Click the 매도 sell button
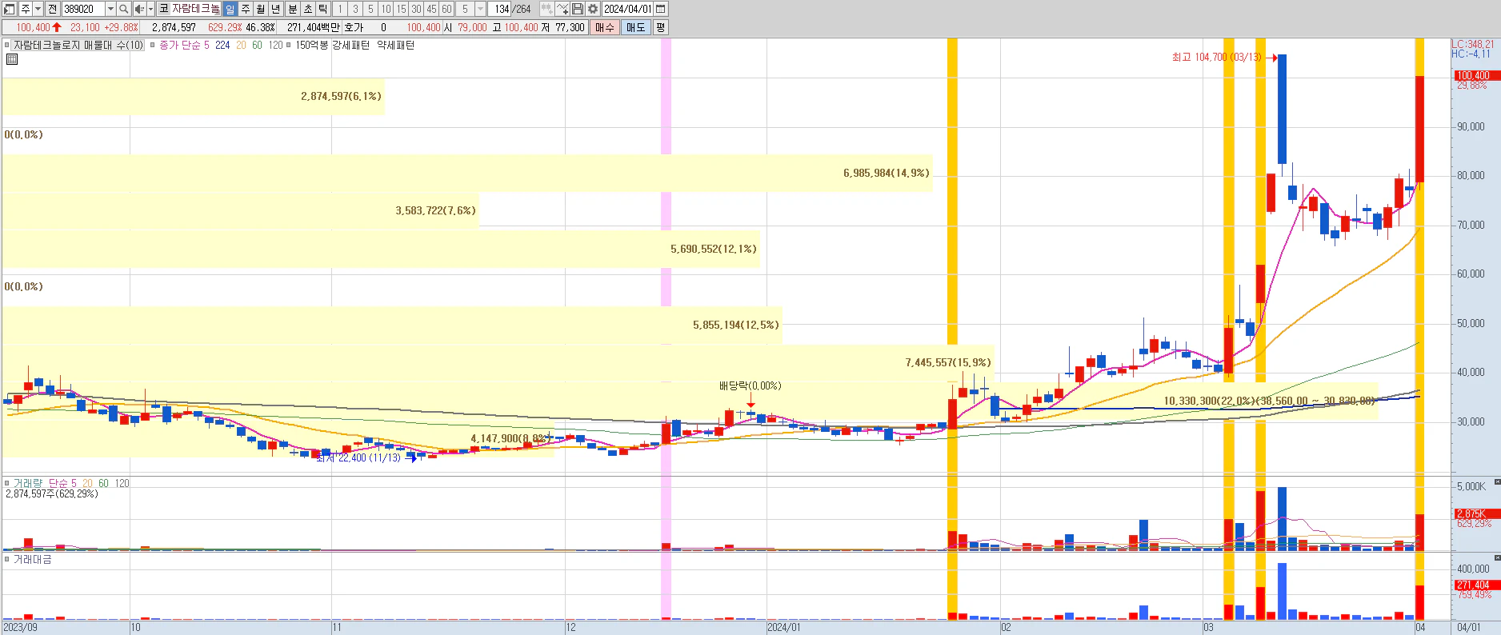1501x635 pixels. 636,27
